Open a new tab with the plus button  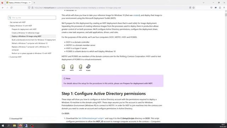34,2
